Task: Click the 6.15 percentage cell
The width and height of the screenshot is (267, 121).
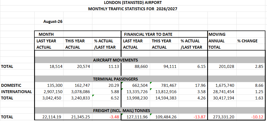Action: point(193,66)
